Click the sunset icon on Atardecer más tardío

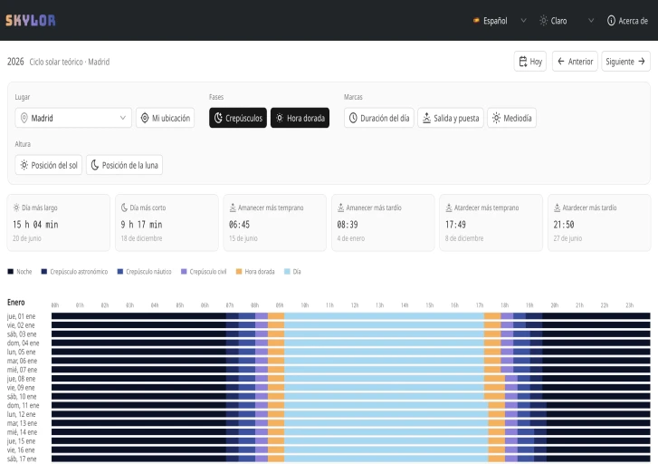click(557, 208)
